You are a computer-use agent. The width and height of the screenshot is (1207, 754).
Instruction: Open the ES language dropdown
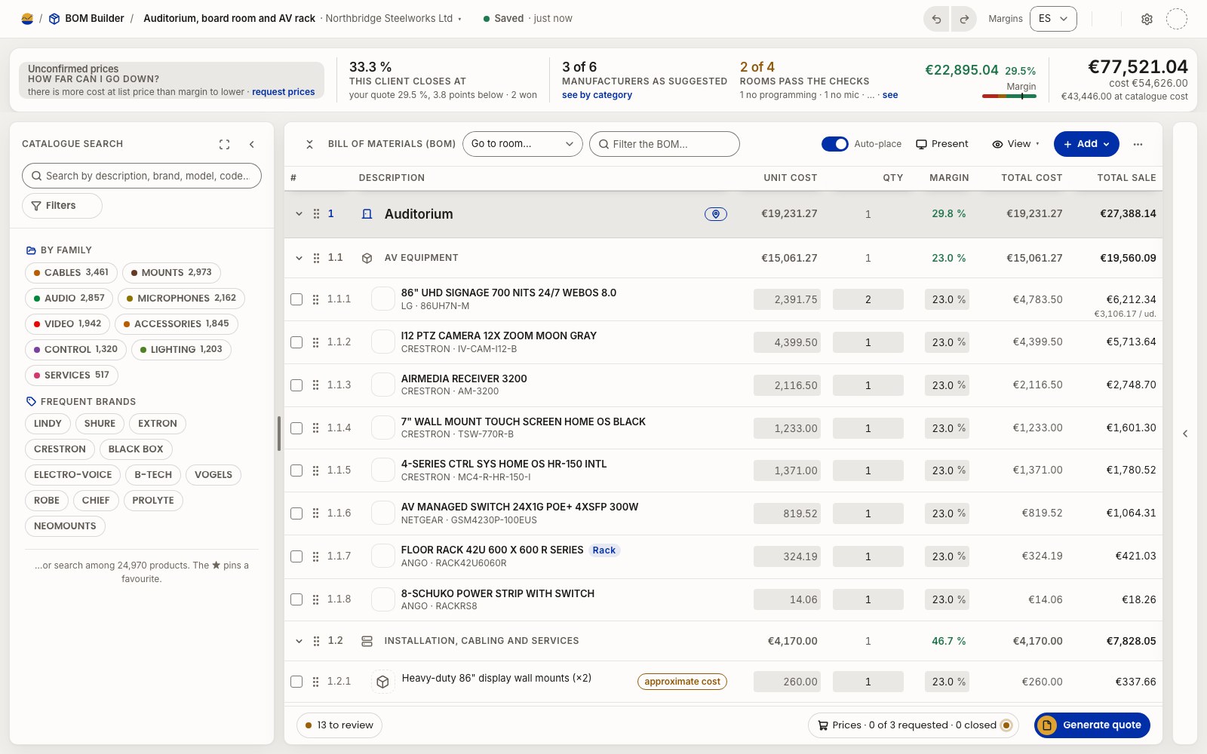pos(1053,19)
